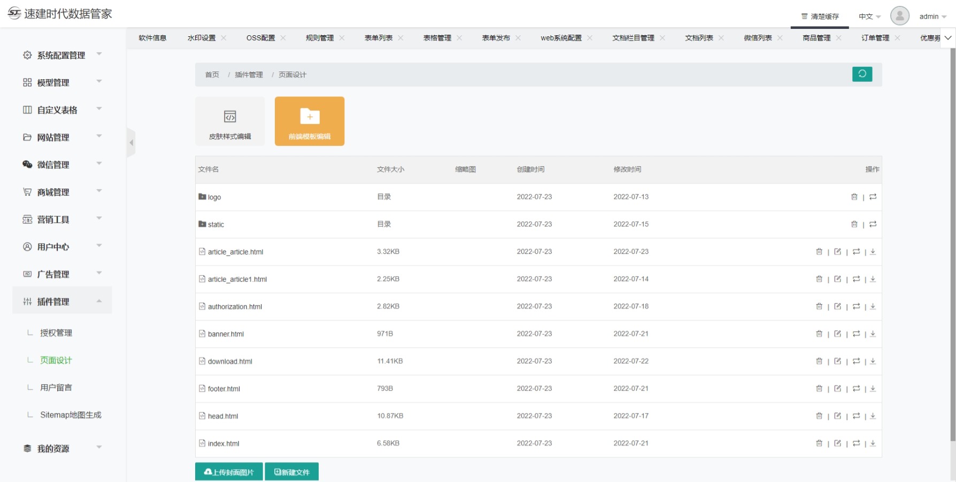Viewport: 956px width, 482px height.
Task: Click 上传封面图片 upload button
Action: pyautogui.click(x=229, y=472)
